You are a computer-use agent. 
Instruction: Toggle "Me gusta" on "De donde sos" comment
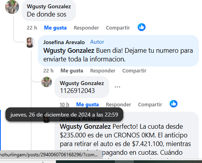coord(55,28)
